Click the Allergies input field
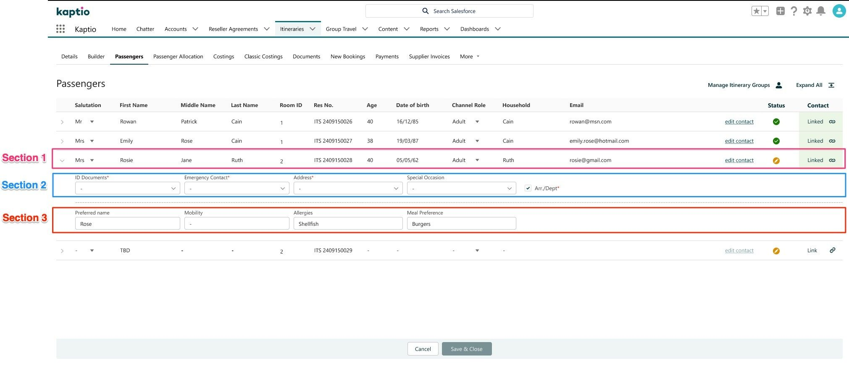 tap(348, 224)
